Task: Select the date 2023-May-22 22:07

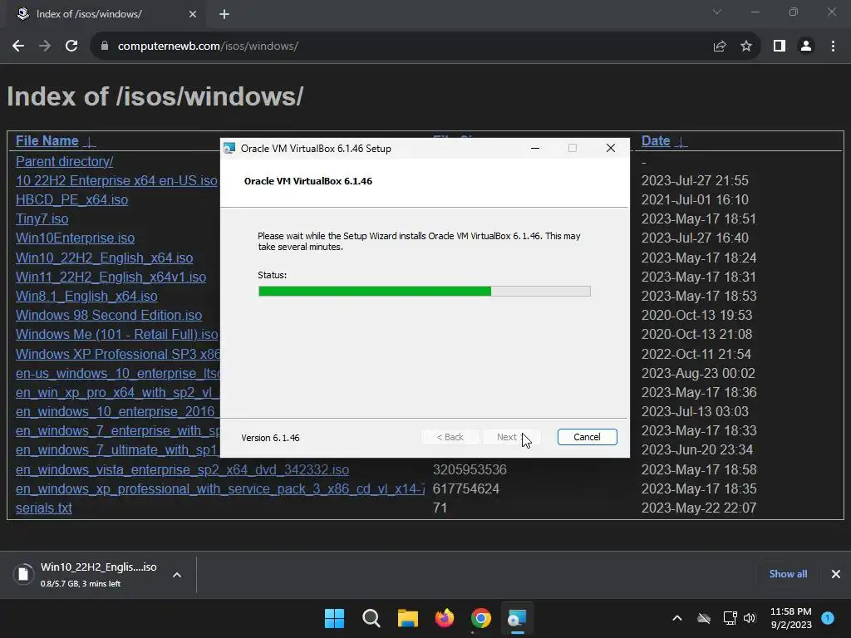Action: coord(698,508)
